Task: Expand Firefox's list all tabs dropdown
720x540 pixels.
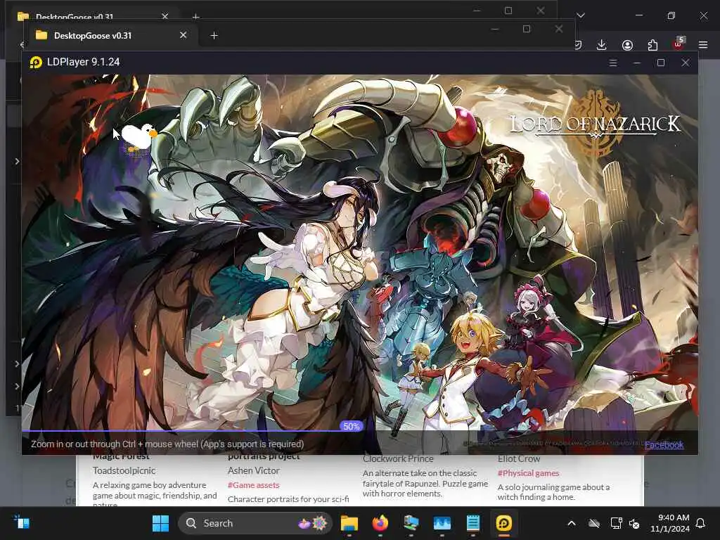Action: pos(581,15)
